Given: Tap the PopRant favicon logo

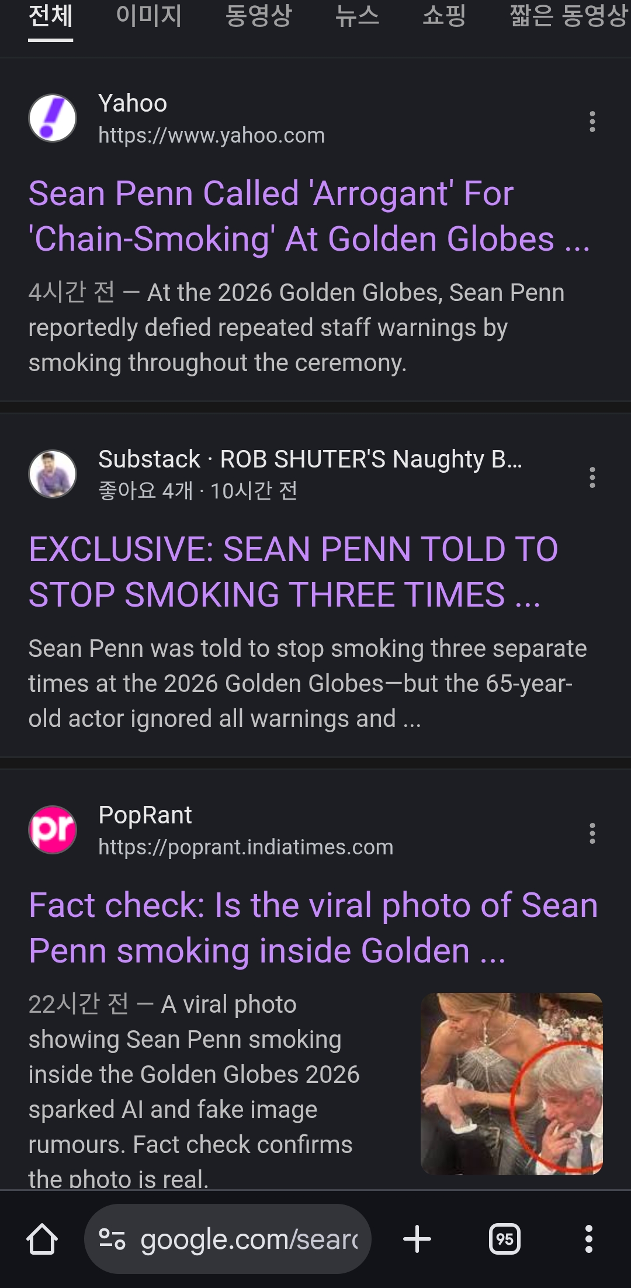Looking at the screenshot, I should click(53, 830).
